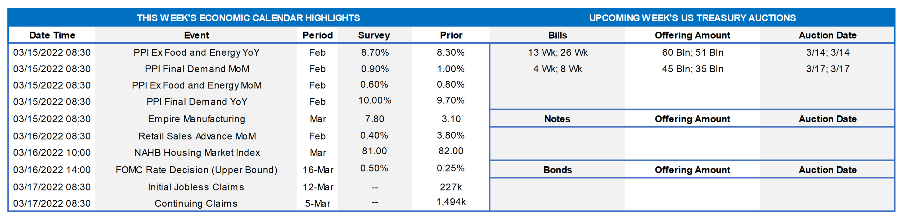This screenshot has height=220, width=904.
Task: Click the Bonds section header
Action: [557, 170]
